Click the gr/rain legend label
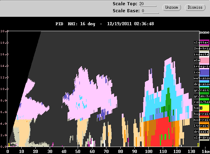The width and height of the screenshot is (210, 154). (x=201, y=90)
